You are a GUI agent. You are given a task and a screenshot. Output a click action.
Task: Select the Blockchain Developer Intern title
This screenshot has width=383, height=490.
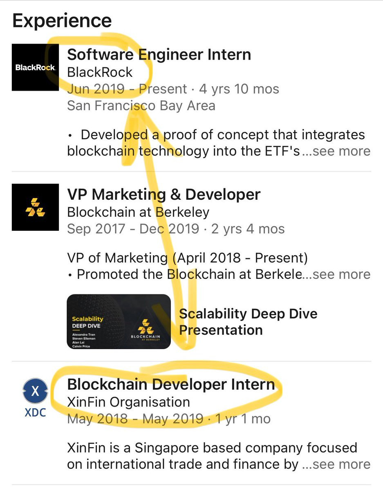[x=171, y=385]
